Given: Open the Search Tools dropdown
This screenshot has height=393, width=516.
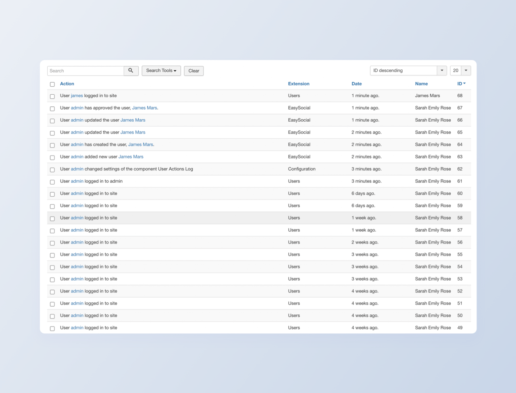Looking at the screenshot, I should click(x=161, y=71).
